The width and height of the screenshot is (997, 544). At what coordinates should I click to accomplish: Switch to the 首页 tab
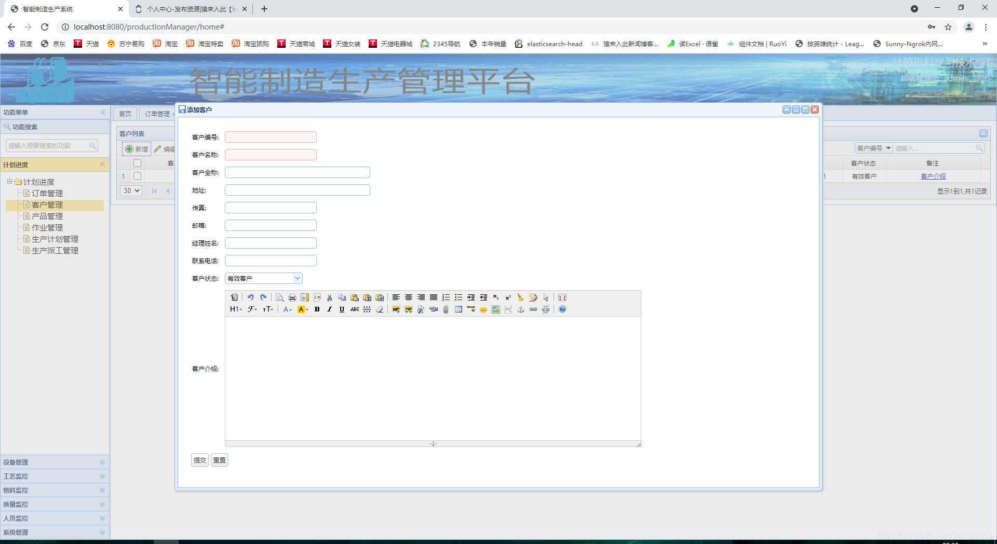pyautogui.click(x=125, y=114)
